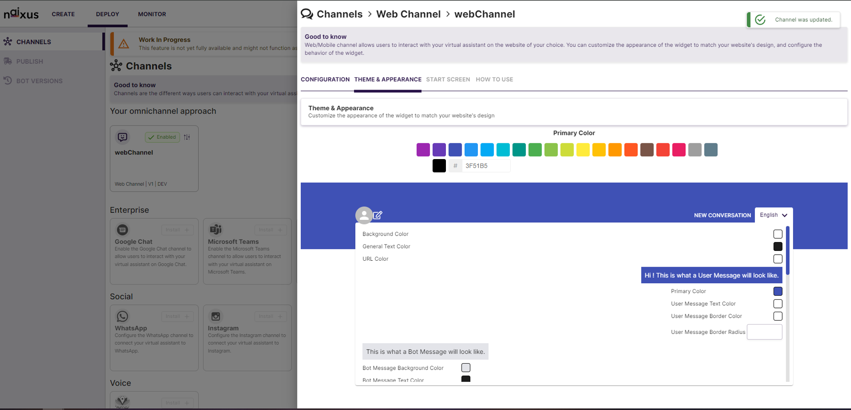Click the widget preview vertical scrollbar
This screenshot has width=851, height=410.
788,250
